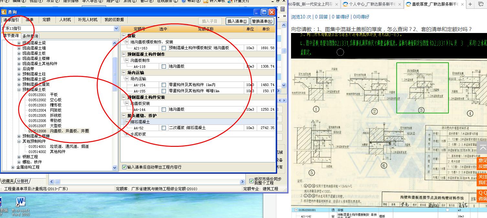Click the 帮助 help icon in menu bar
487x218 pixels.
pos(184,1)
